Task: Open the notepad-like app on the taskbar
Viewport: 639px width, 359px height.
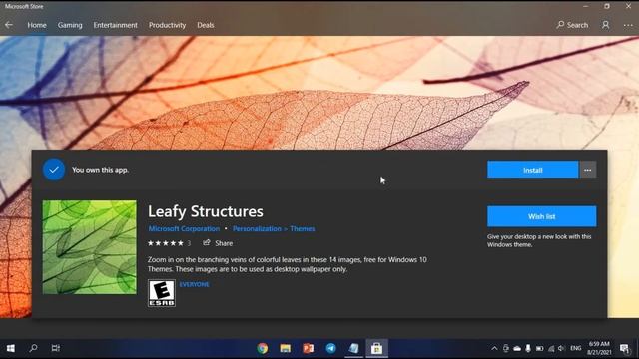Action: coord(353,348)
